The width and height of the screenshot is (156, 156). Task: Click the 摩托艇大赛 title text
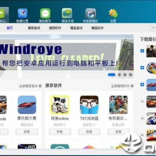27,119
